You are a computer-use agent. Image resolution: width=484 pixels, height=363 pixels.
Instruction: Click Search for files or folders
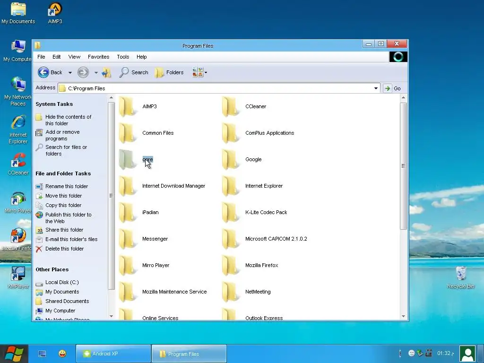[x=66, y=150]
